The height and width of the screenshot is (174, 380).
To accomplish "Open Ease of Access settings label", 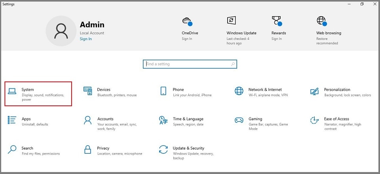I will pyautogui.click(x=336, y=119).
